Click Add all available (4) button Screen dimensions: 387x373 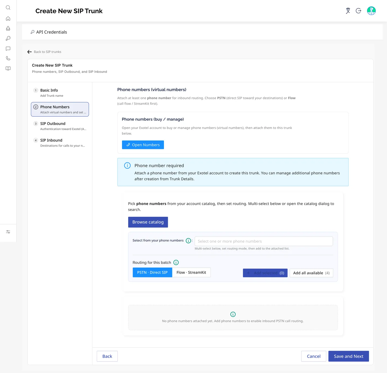[x=311, y=273]
